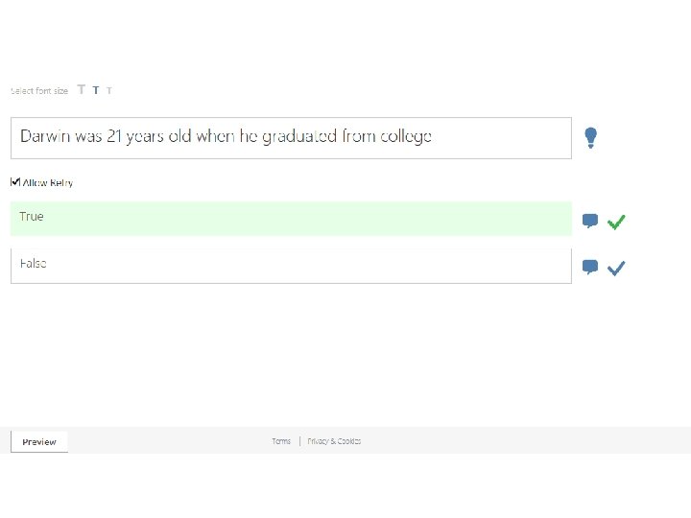Click the lightbulb hint icon
691x518 pixels.
(x=591, y=138)
